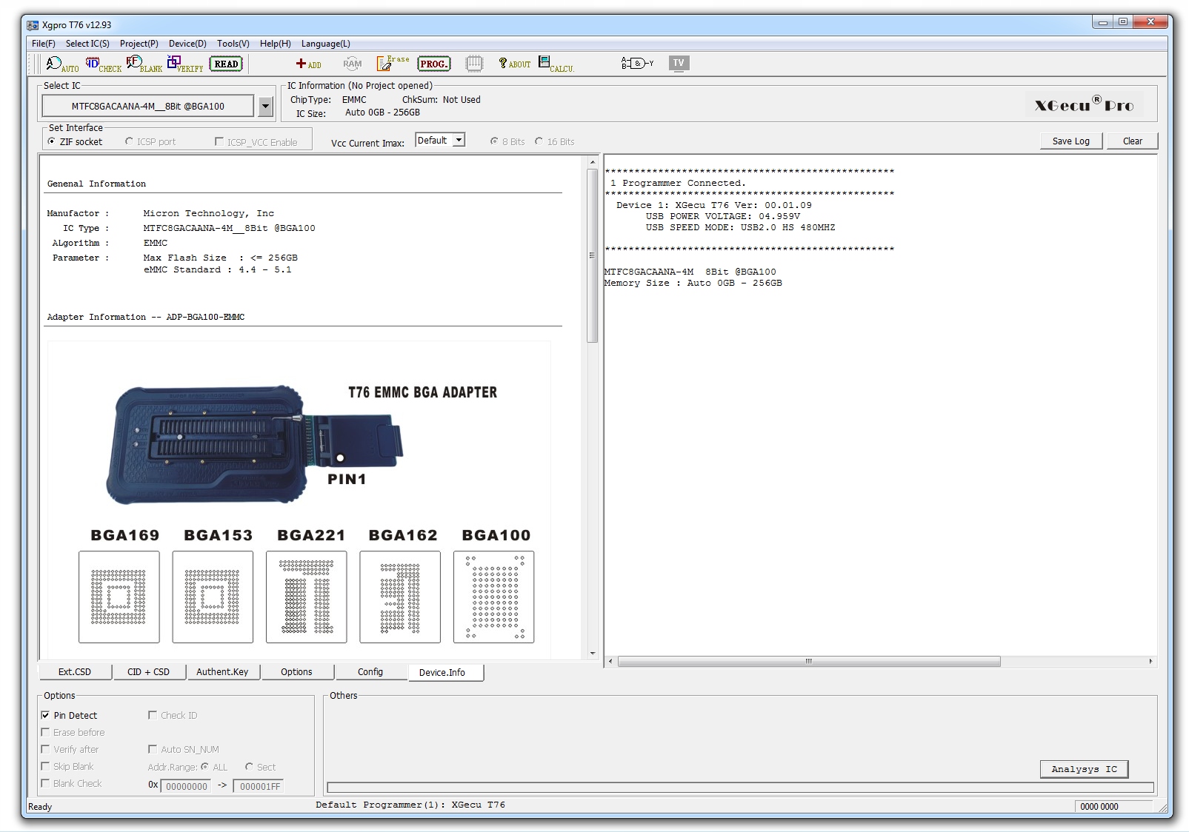Click the BGA162 package thumbnail
The image size is (1189, 832).
pyautogui.click(x=400, y=597)
